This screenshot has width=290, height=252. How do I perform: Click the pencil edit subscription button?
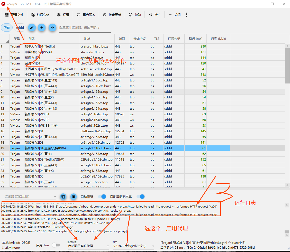pos(32,27)
